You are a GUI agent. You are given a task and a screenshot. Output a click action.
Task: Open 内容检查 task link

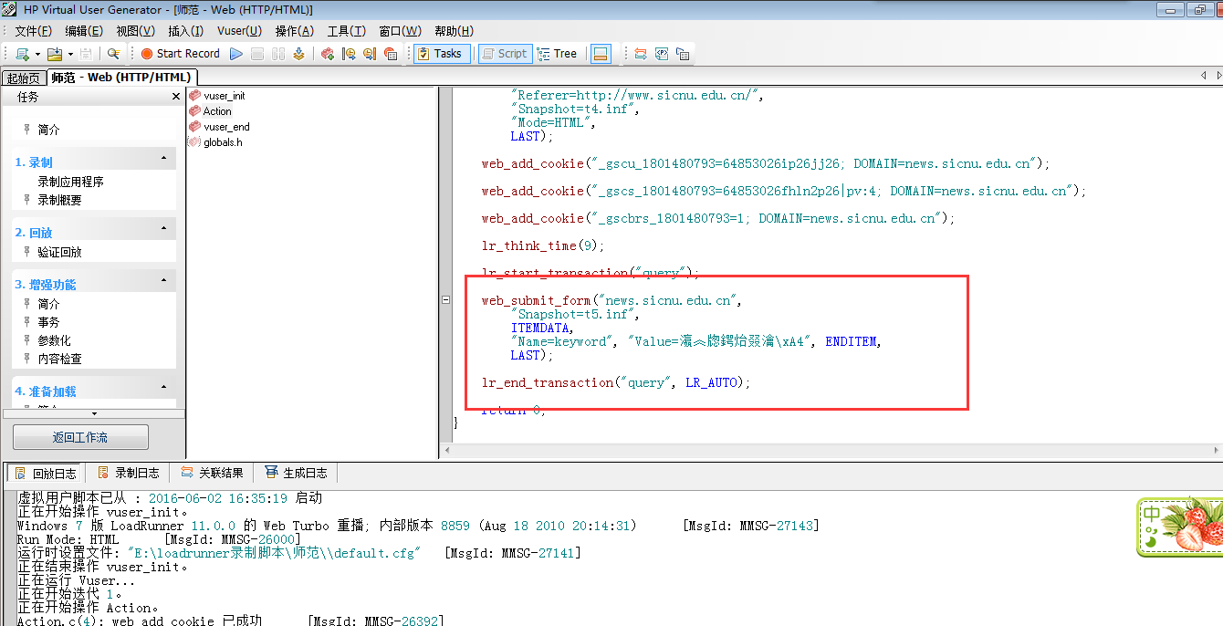(x=59, y=359)
